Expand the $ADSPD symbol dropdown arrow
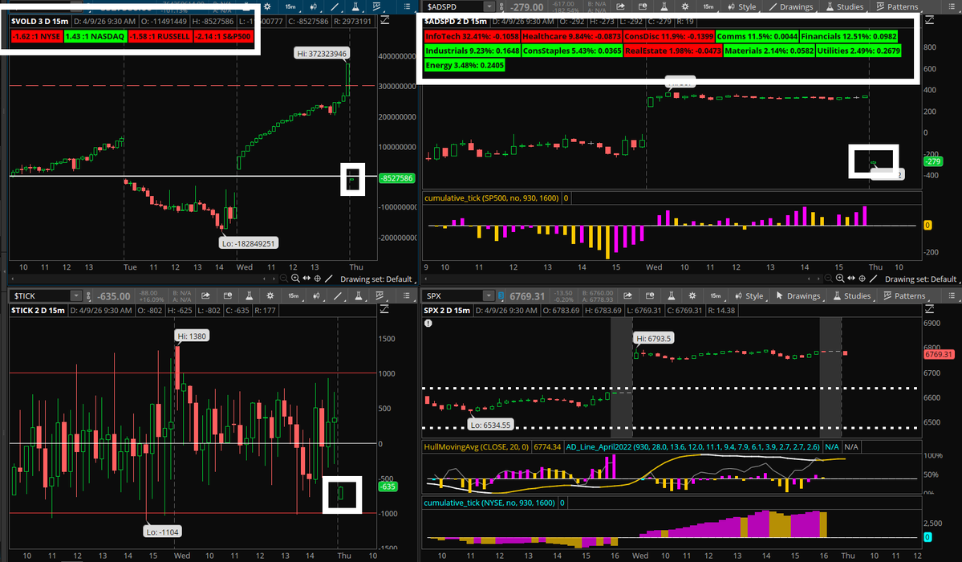 tap(489, 6)
